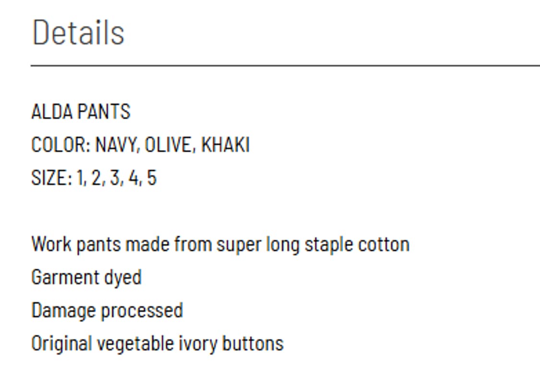Screen dimensions: 540x390
Task: Click the words super long staple cotton
Action: 313,245
